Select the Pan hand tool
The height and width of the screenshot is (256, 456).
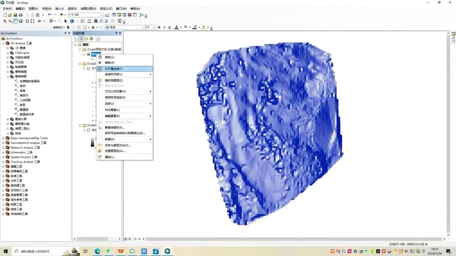[x=15, y=21]
